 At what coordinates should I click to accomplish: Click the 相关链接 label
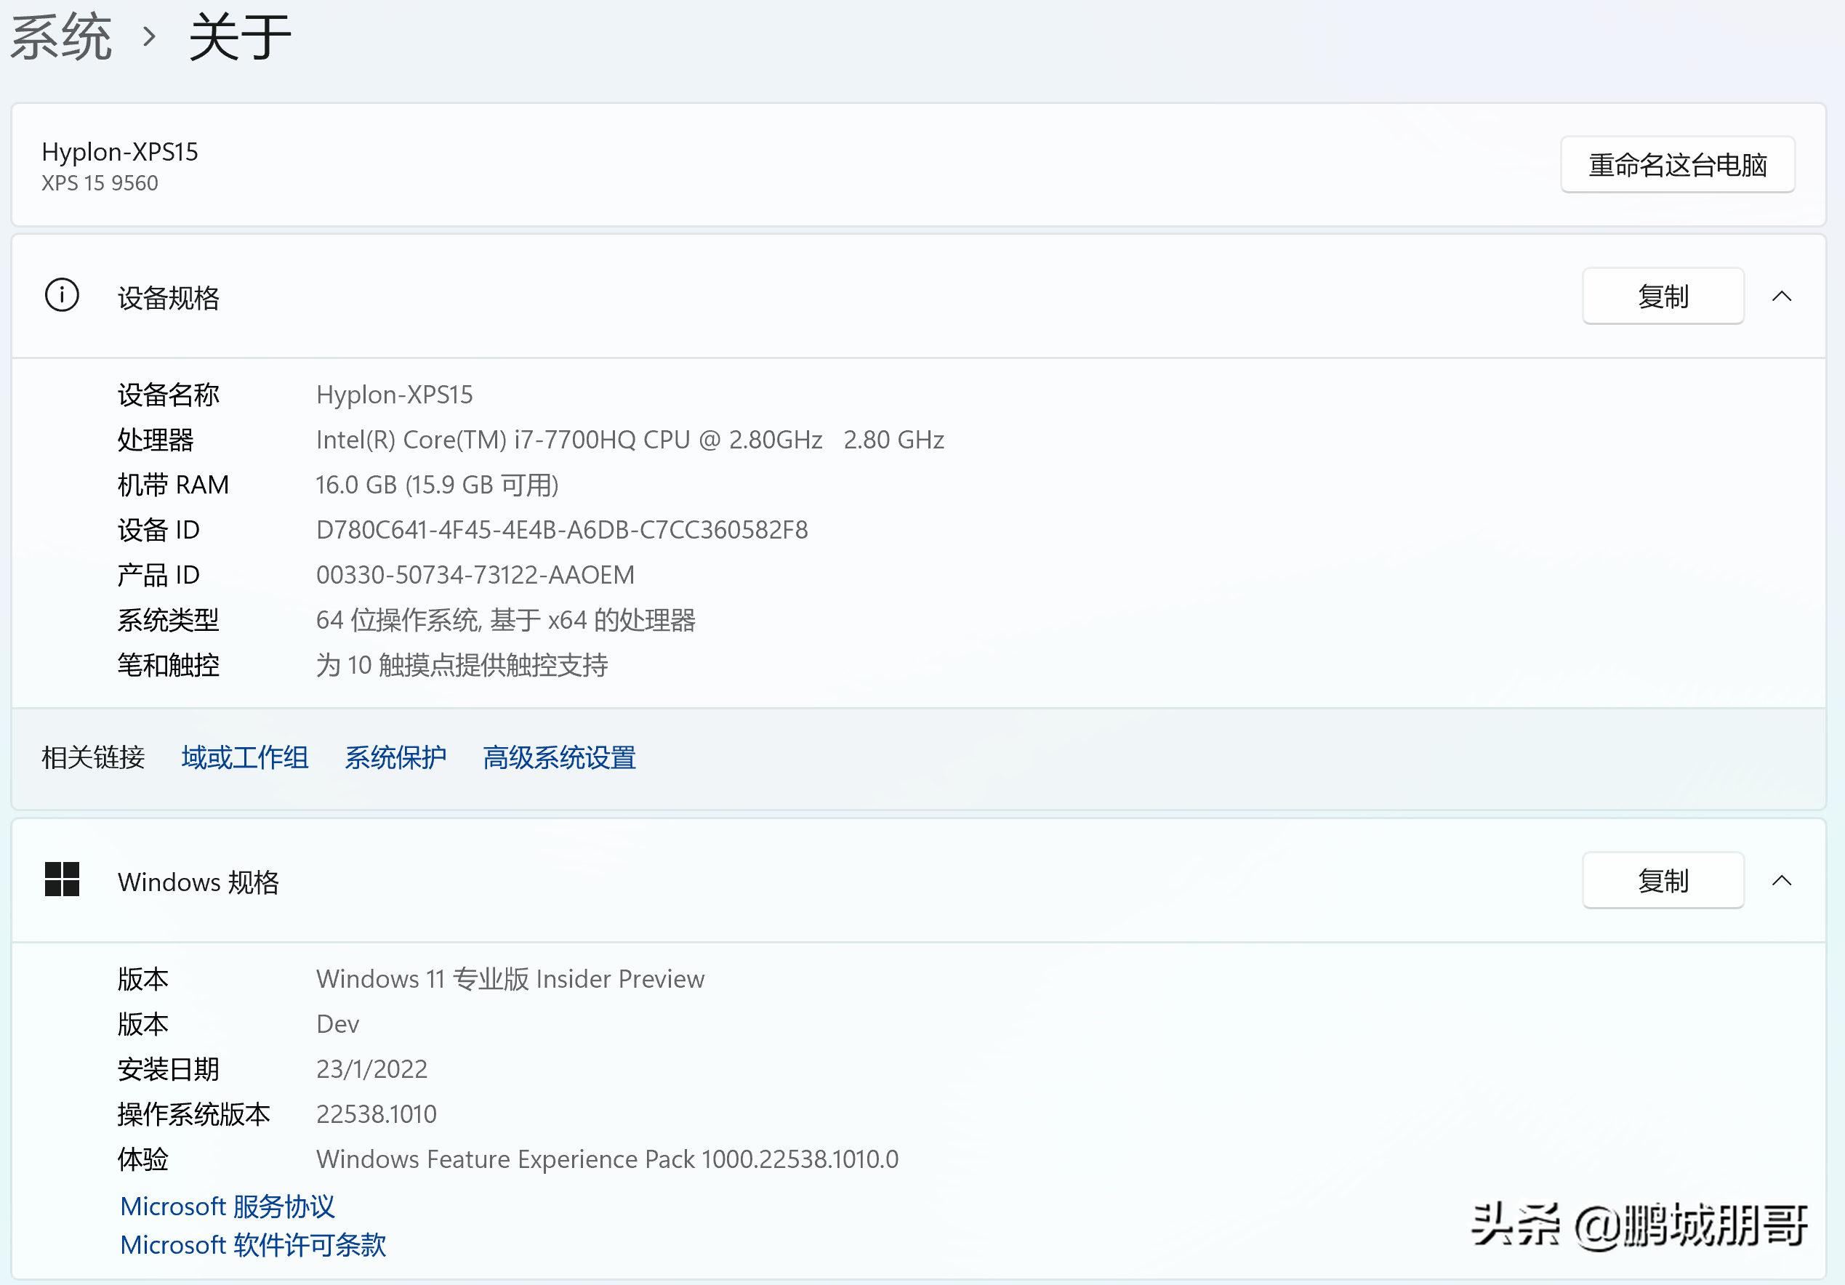pyautogui.click(x=93, y=757)
